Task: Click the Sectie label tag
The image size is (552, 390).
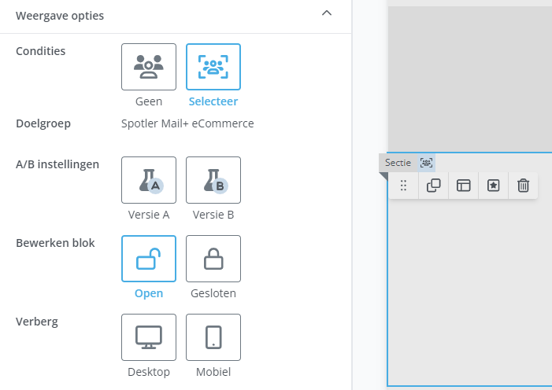Action: 398,163
